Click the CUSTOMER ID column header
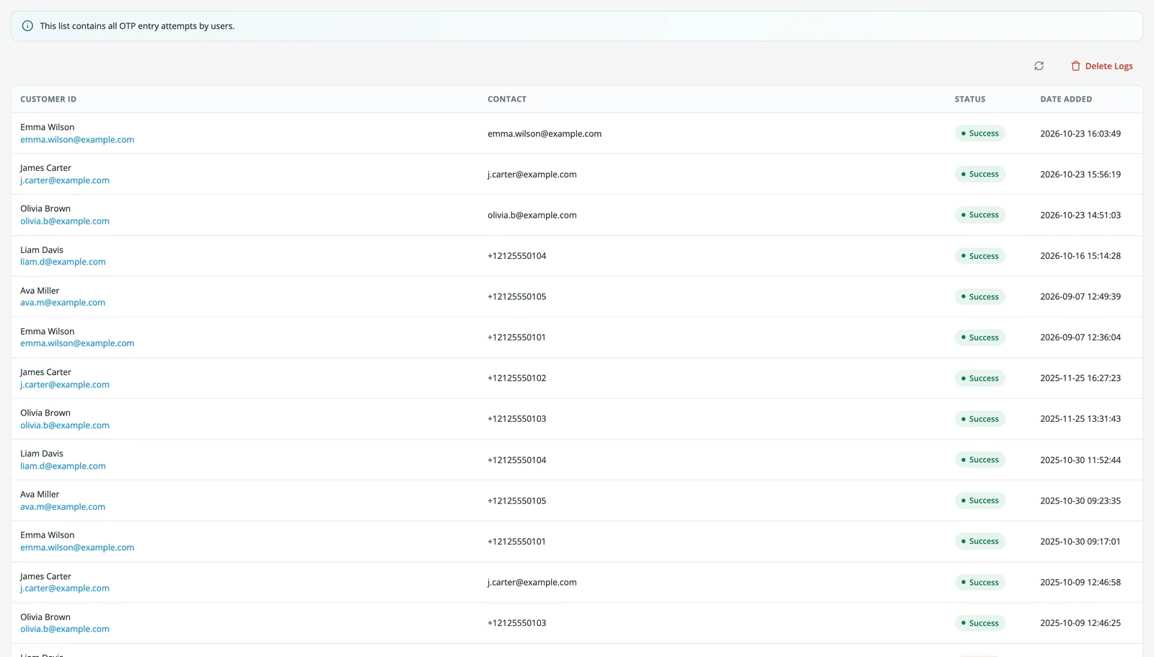Image resolution: width=1154 pixels, height=657 pixels. (x=48, y=100)
